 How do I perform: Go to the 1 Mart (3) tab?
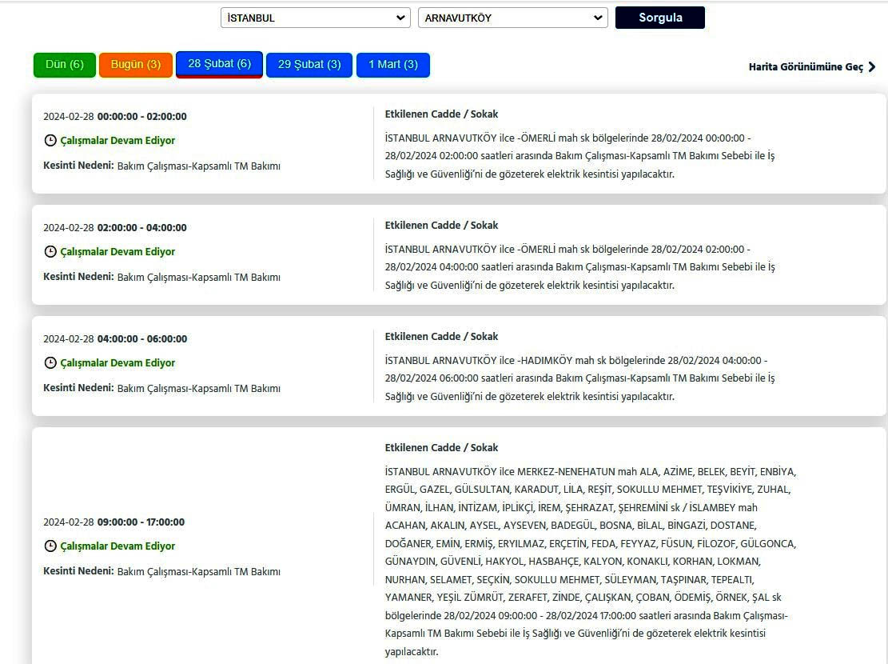point(392,65)
